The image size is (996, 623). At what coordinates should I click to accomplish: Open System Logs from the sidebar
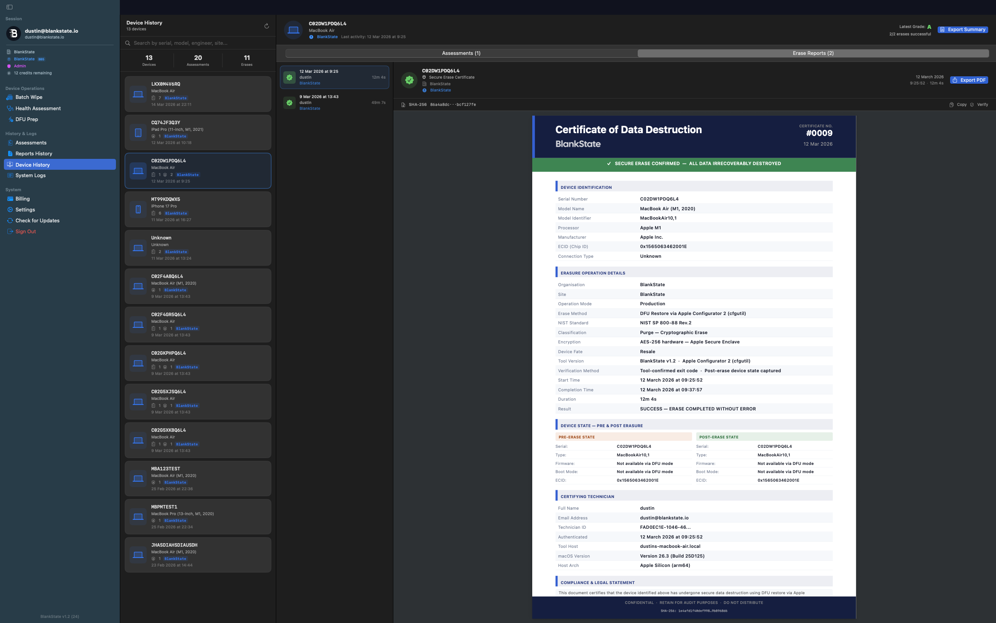(x=30, y=176)
